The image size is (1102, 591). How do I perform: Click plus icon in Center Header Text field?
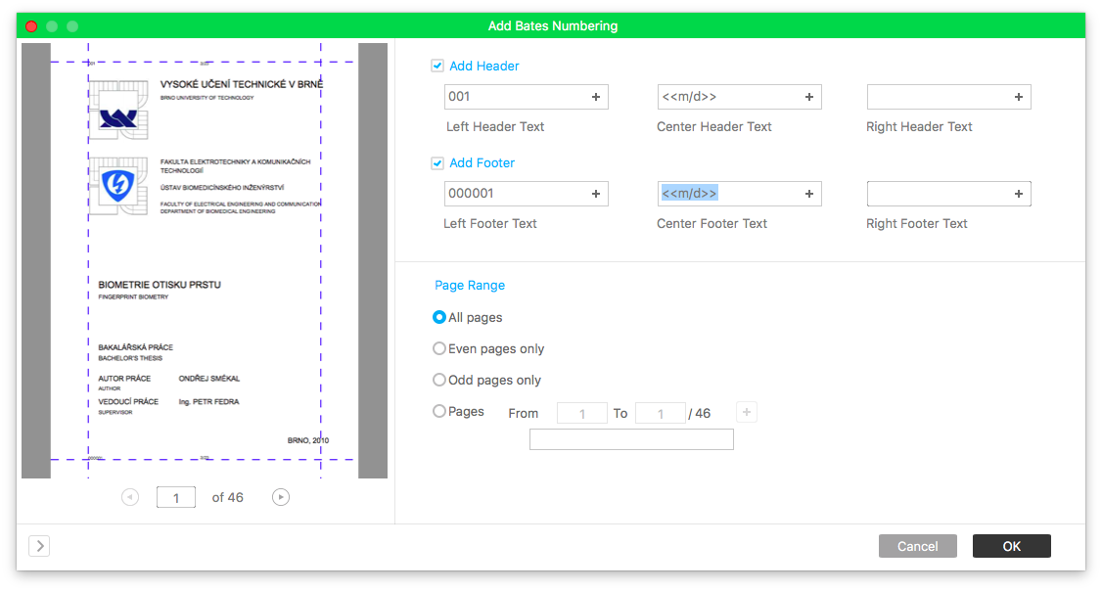(x=809, y=97)
